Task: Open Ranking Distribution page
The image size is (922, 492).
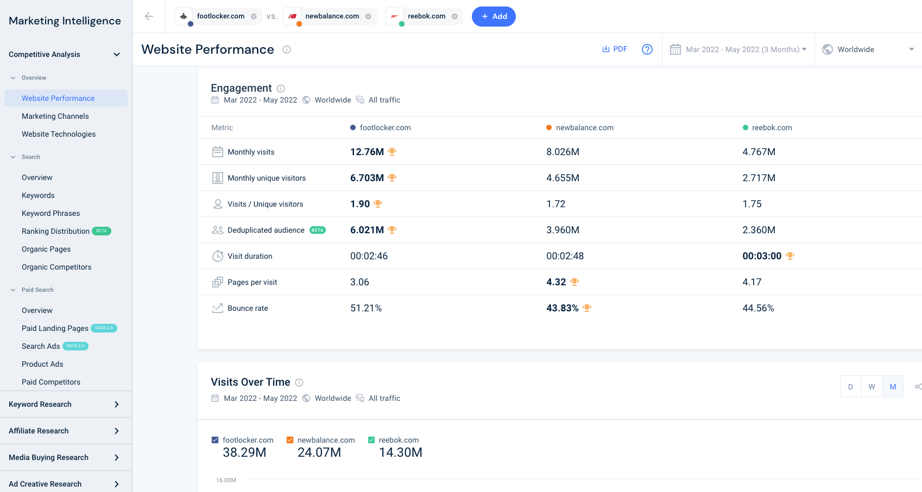Action: pyautogui.click(x=55, y=231)
